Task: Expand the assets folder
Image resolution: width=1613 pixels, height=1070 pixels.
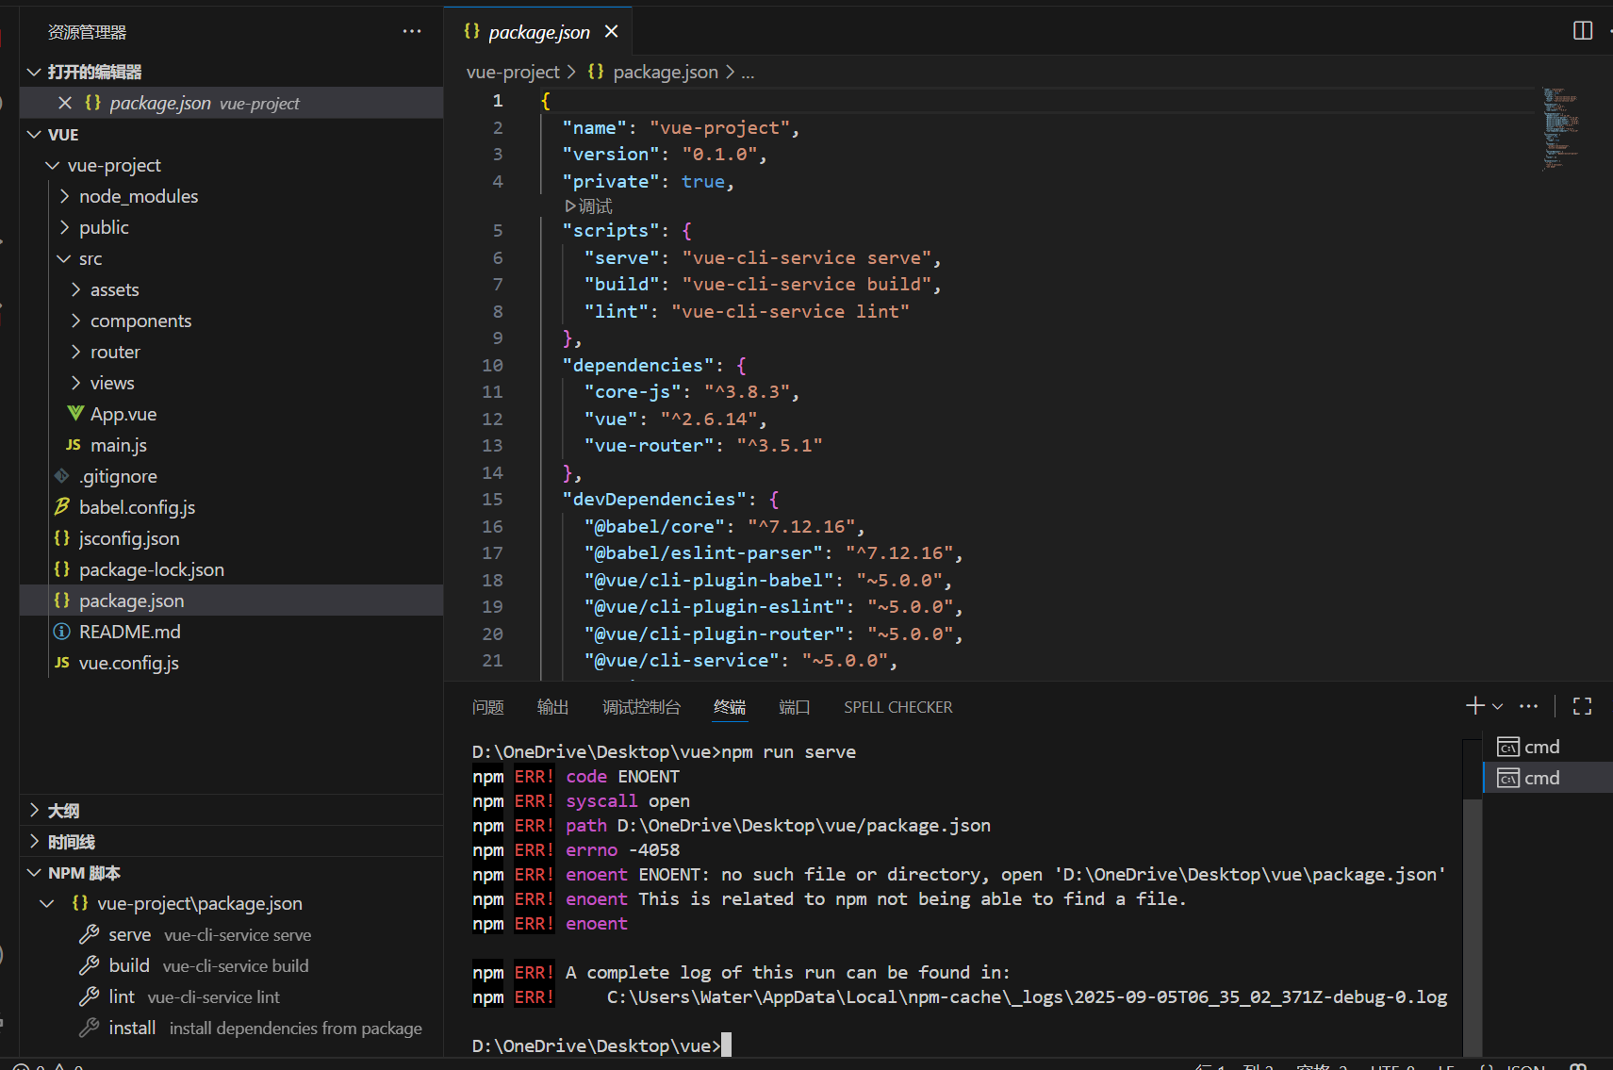Action: pyautogui.click(x=75, y=289)
